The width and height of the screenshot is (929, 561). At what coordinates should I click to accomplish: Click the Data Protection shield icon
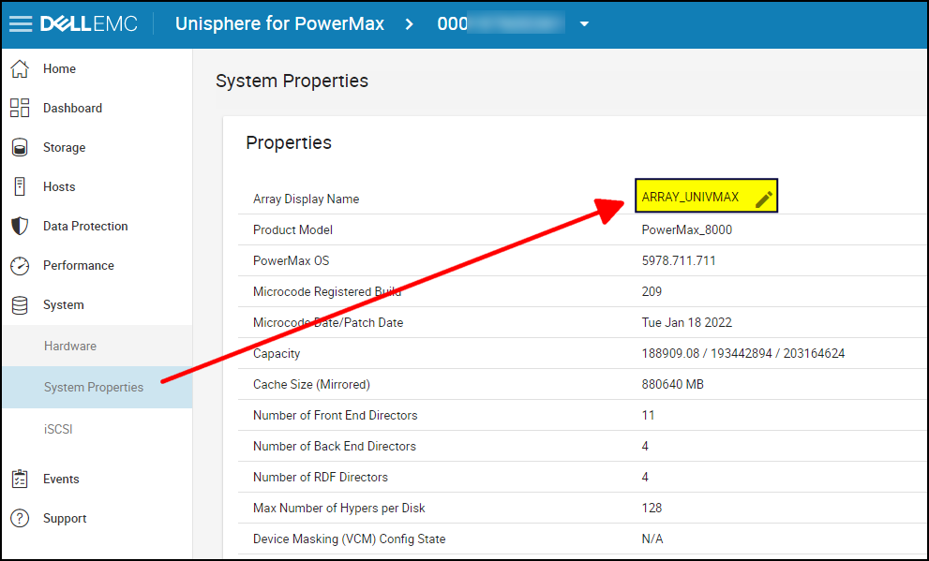tap(20, 226)
